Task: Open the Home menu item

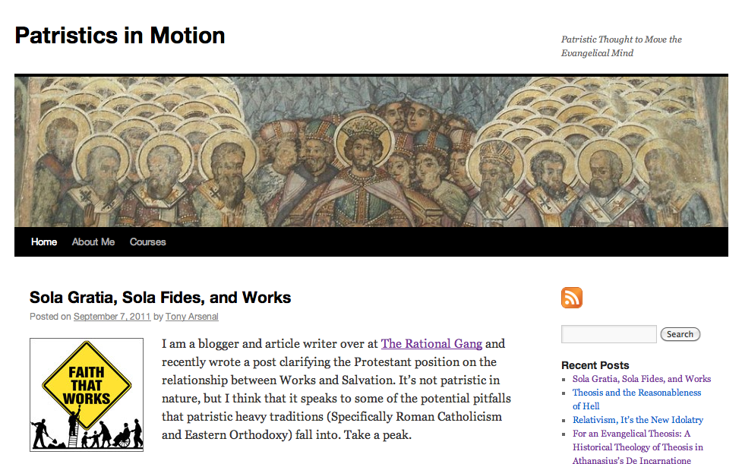Action: click(x=44, y=242)
